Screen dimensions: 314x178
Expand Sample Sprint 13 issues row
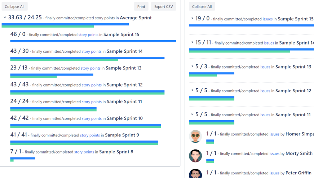click(192, 66)
